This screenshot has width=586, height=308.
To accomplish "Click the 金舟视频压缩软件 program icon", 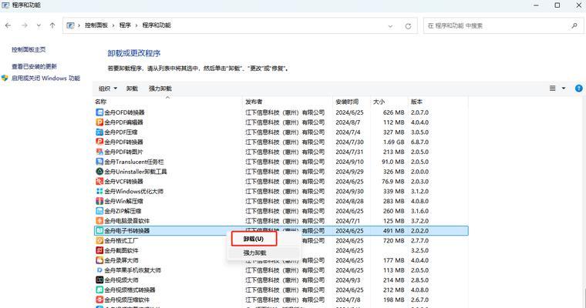I will (x=99, y=300).
